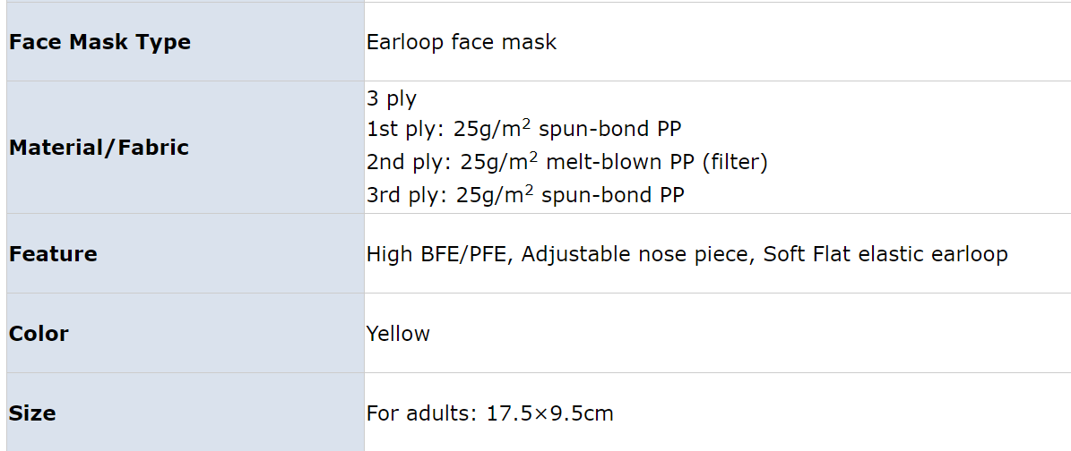Select the "melt-blown PP" text
The width and height of the screenshot is (1071, 451).
pyautogui.click(x=620, y=163)
